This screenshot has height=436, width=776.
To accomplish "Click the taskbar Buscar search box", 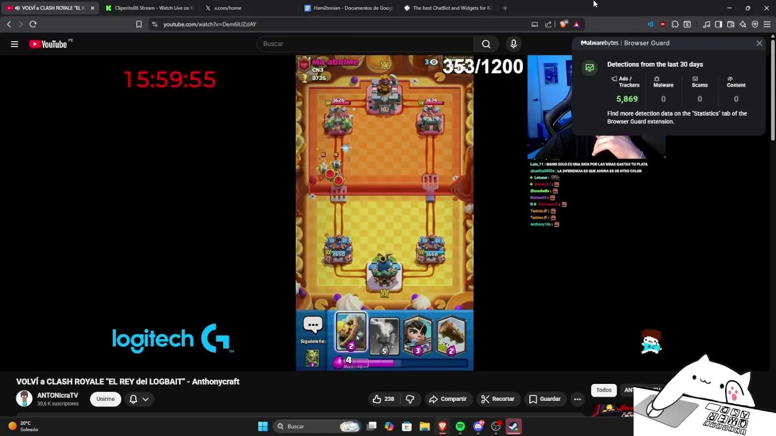I will tap(317, 426).
